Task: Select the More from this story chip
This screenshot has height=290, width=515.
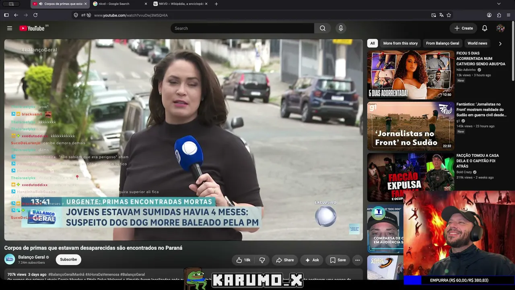Action: [400, 43]
